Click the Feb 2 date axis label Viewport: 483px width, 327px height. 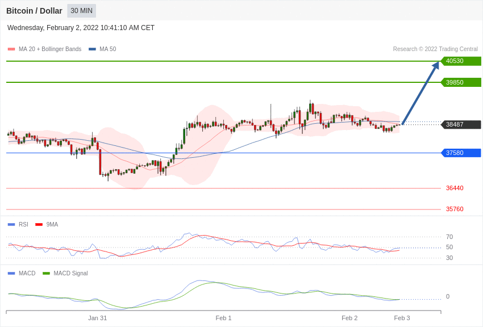349,318
